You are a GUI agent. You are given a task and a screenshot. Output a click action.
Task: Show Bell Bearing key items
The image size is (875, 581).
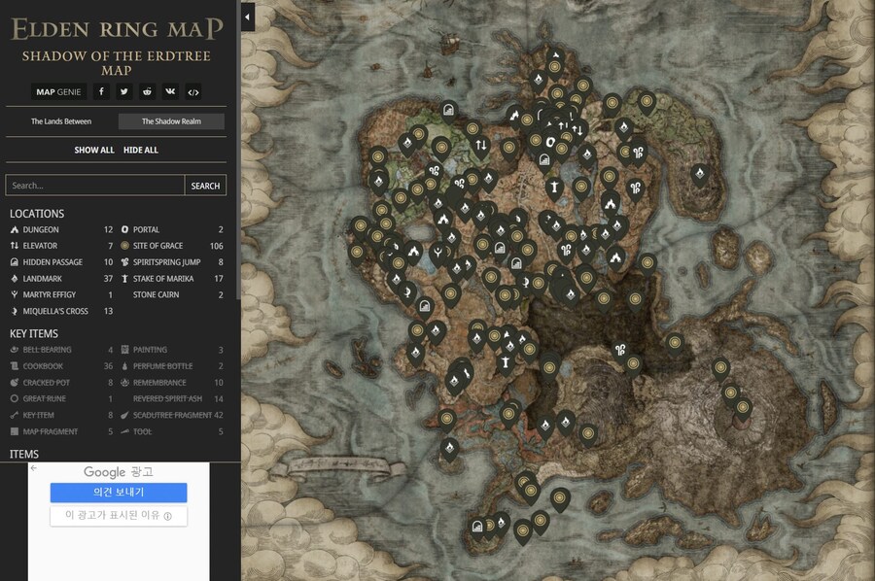pyautogui.click(x=61, y=350)
